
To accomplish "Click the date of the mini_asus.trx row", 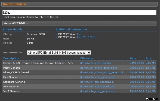I will [x=137, y=63].
